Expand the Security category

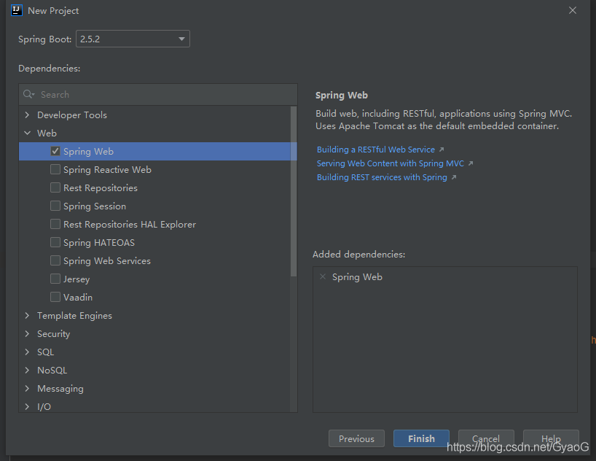(x=27, y=333)
